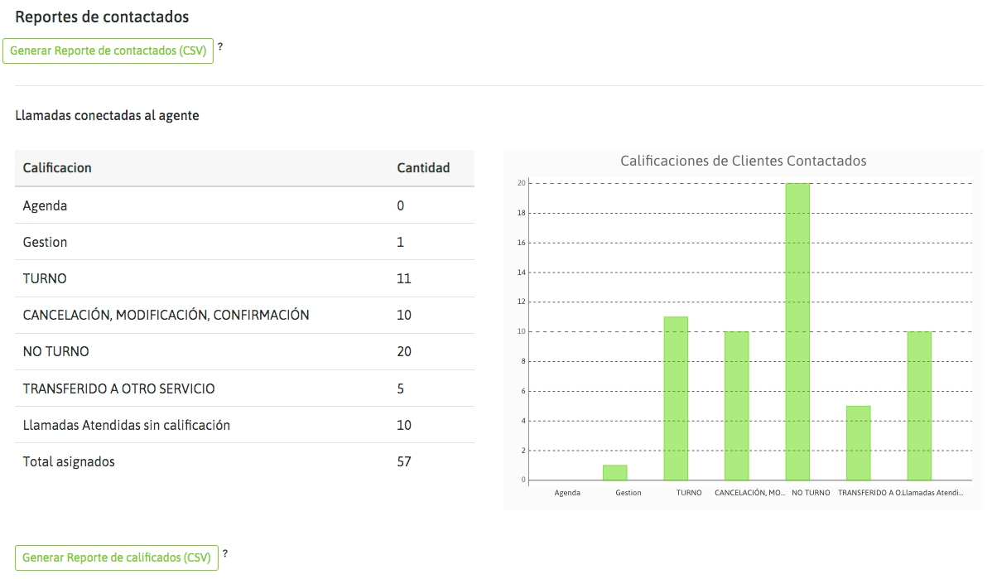Click Generar Reporte de calificados (CSV) button
Screen dimensions: 992x579
[x=117, y=557]
